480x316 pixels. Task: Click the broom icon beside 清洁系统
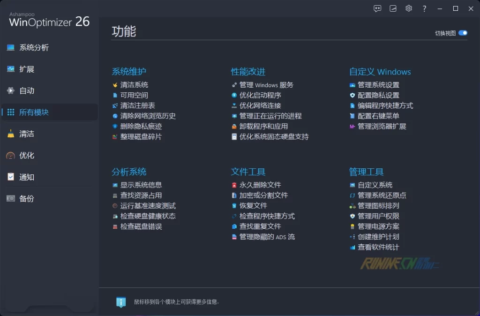(x=115, y=85)
